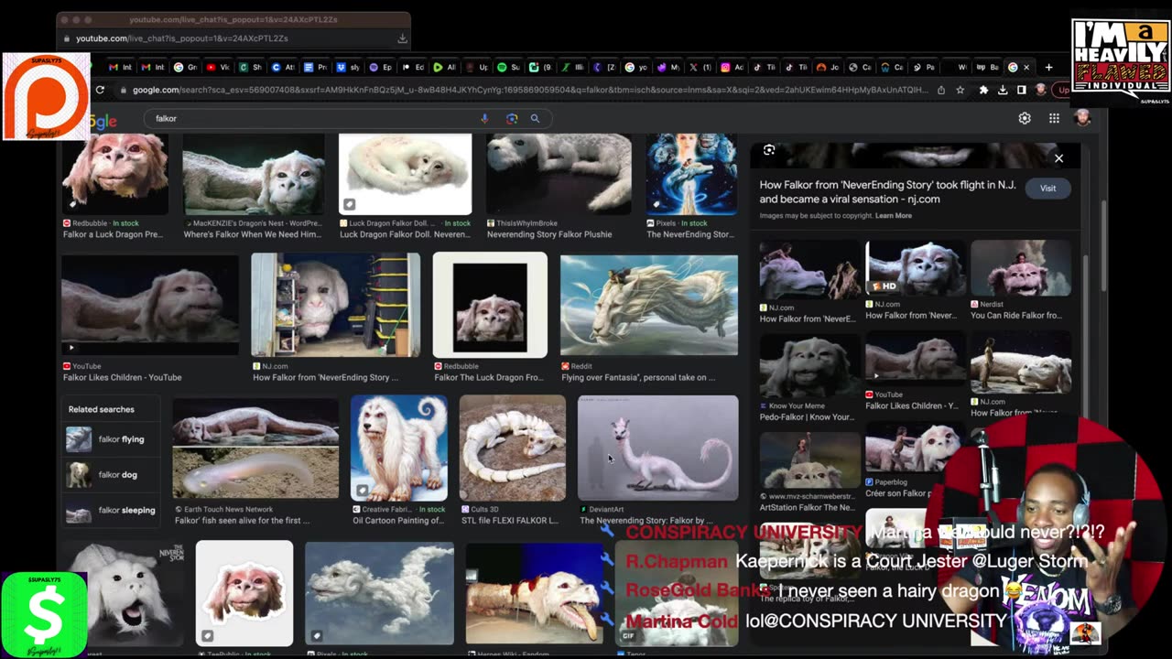Screen dimensions: 1172x659
Task: Open the Reddit Flying over Fantasia image
Action: point(649,305)
